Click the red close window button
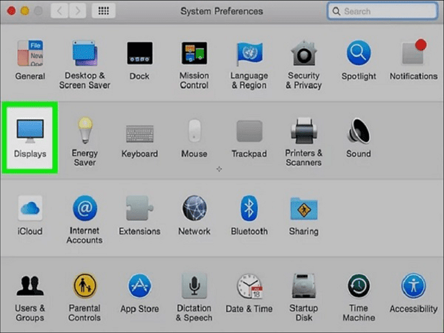This screenshot has width=444, height=333. pyautogui.click(x=12, y=11)
